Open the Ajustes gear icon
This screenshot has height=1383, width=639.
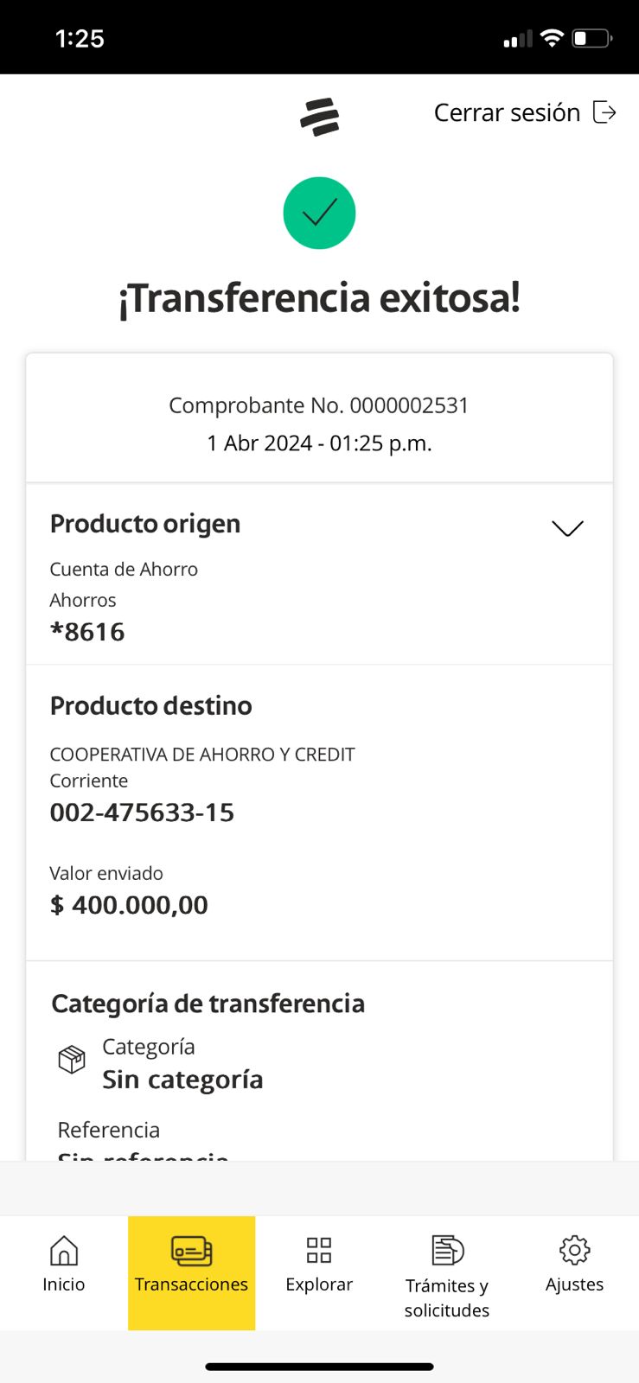click(x=574, y=1250)
